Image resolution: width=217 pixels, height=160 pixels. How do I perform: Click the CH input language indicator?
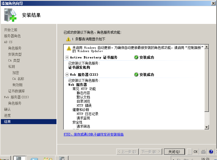(195, 152)
